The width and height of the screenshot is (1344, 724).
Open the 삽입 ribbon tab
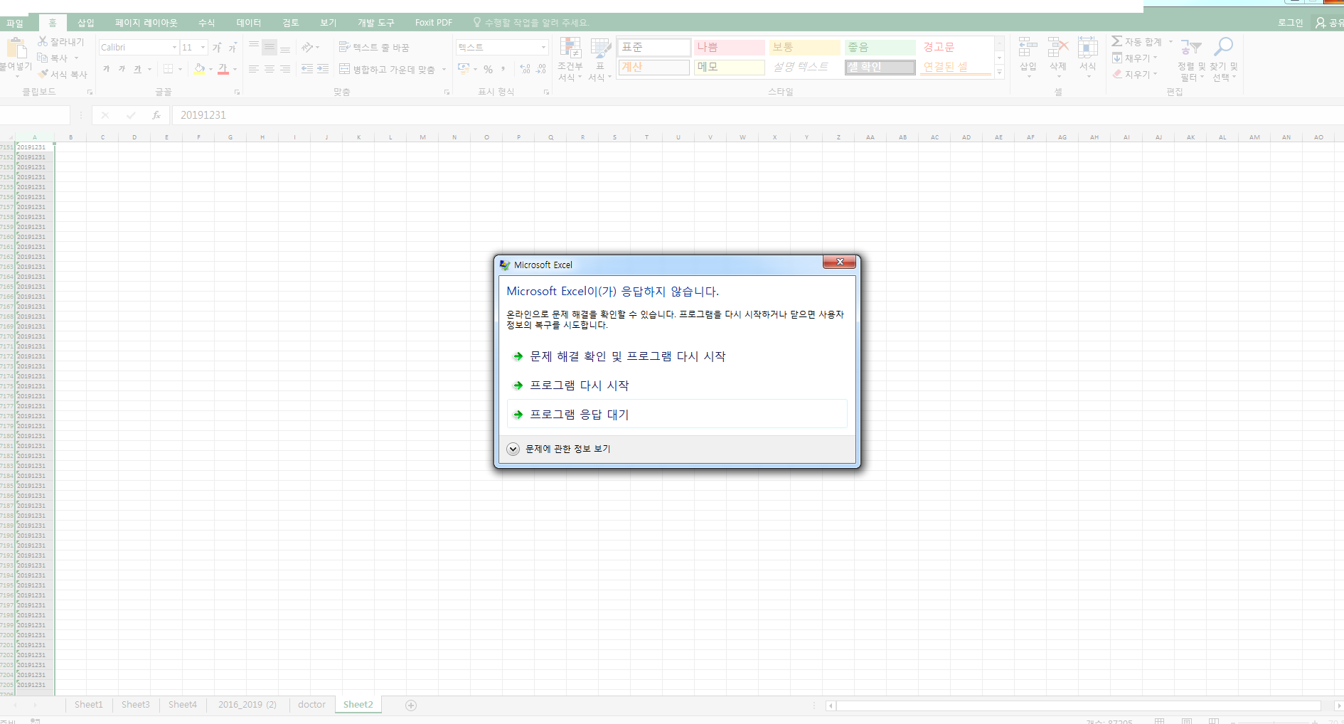pos(86,23)
